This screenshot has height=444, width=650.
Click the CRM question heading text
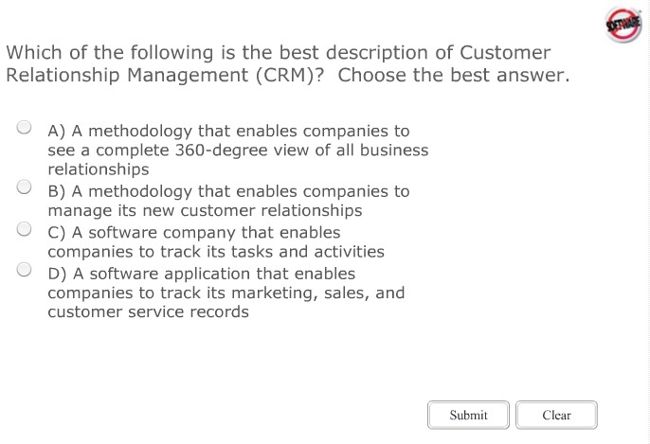click(x=278, y=53)
